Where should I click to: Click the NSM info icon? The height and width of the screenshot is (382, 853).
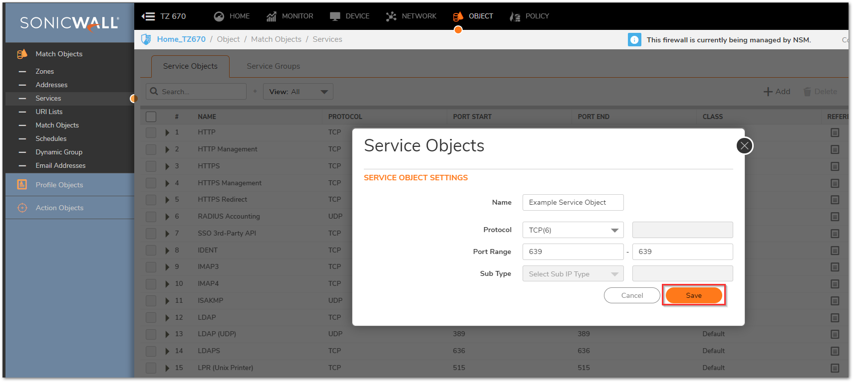pyautogui.click(x=634, y=40)
